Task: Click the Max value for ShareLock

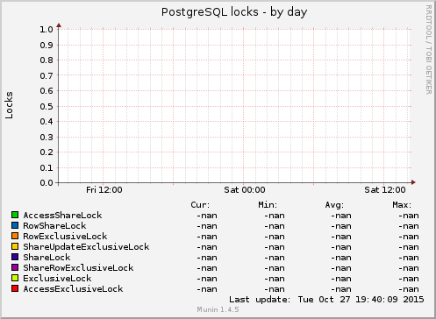Action: pos(409,258)
